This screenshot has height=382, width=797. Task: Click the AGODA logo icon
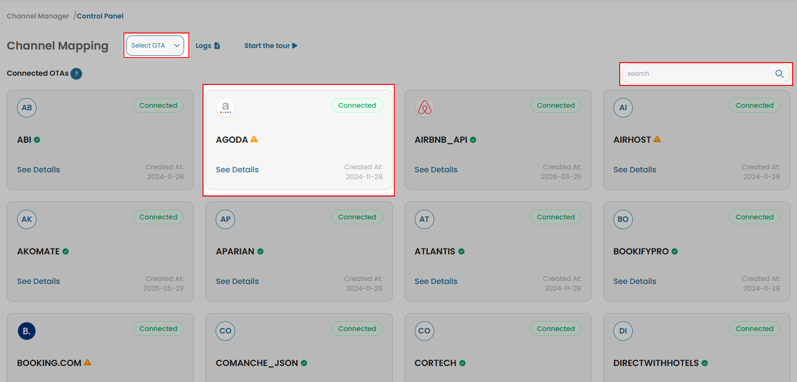(225, 108)
